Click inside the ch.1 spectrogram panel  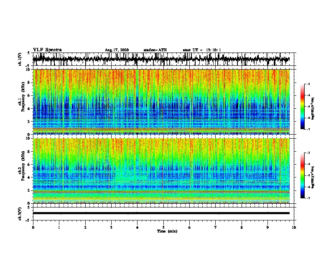[x=161, y=102]
